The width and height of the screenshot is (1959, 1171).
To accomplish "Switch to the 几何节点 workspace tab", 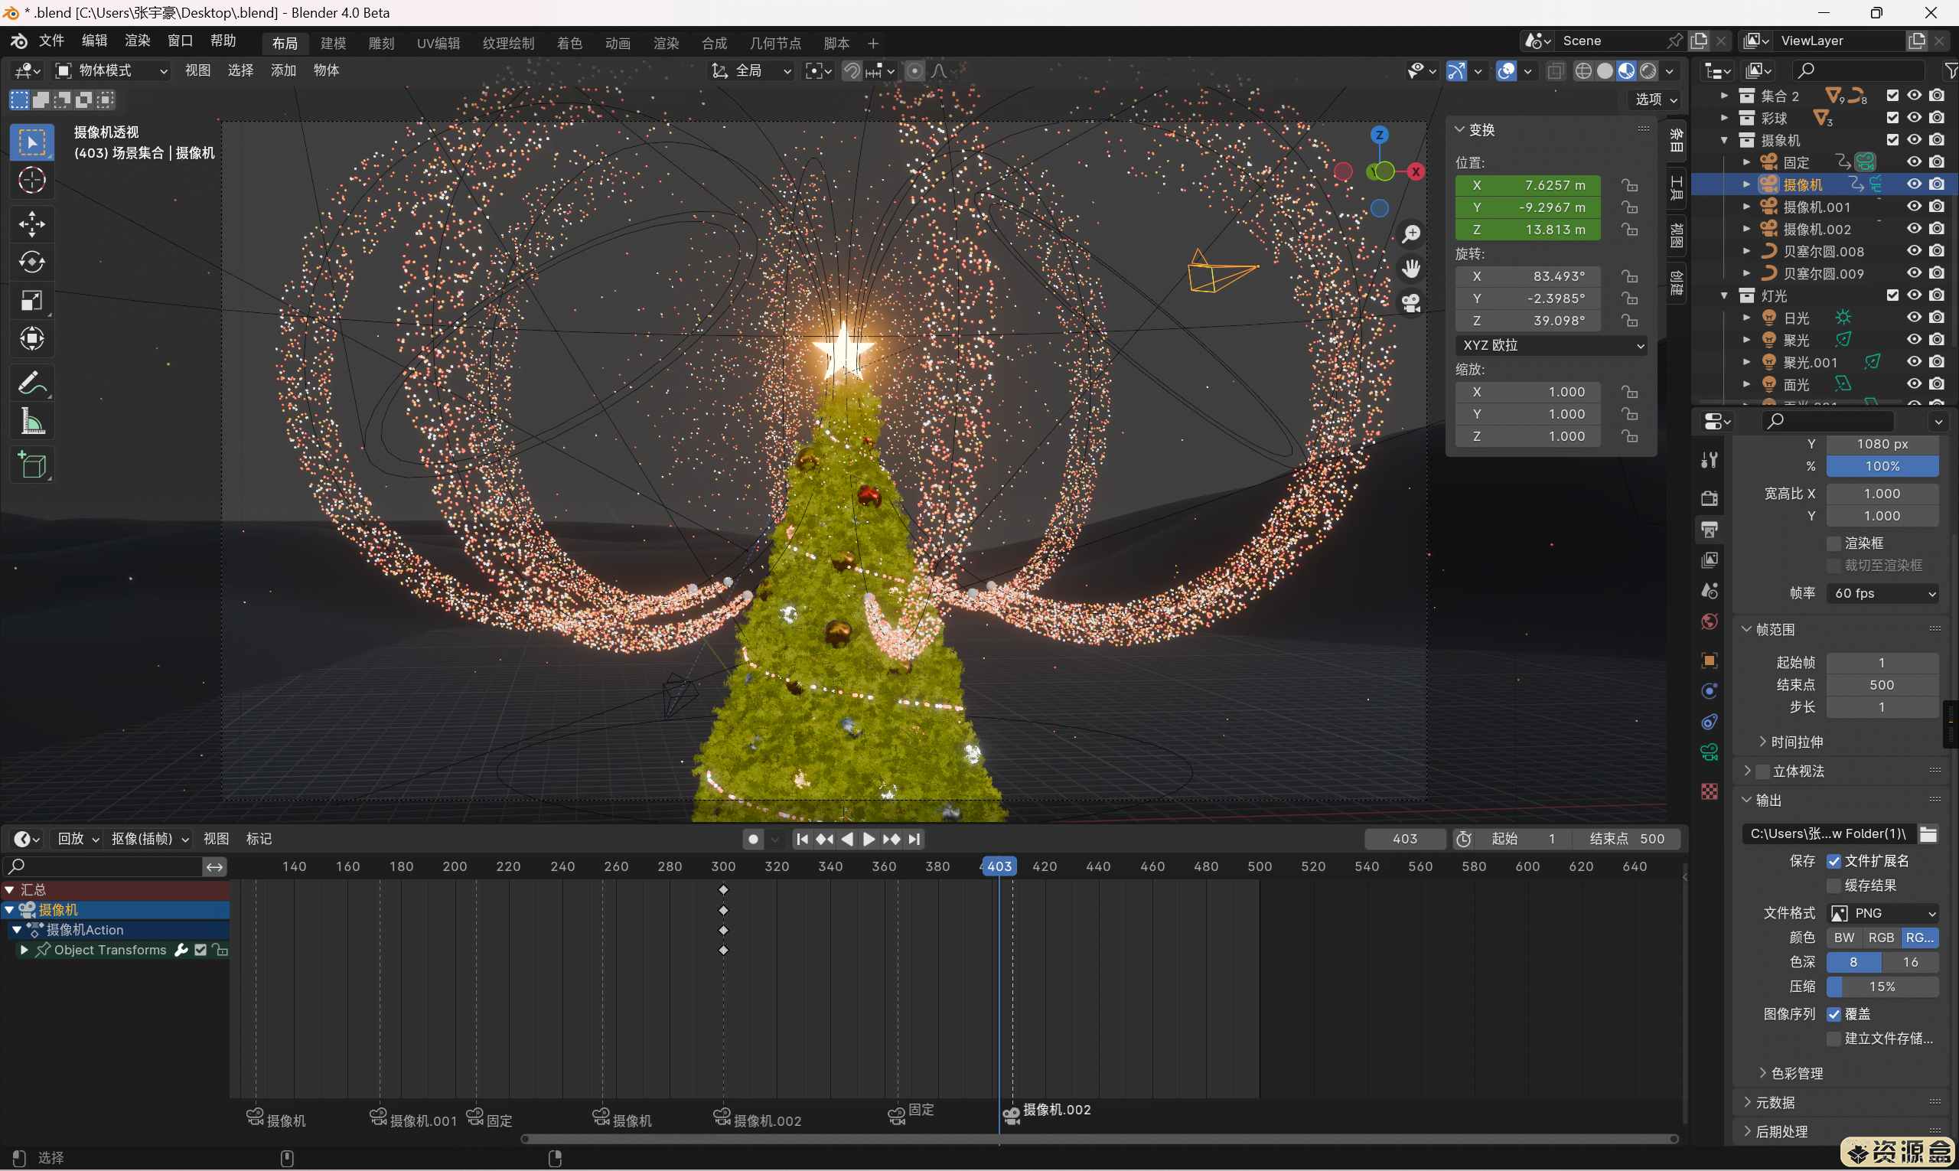I will [x=774, y=44].
